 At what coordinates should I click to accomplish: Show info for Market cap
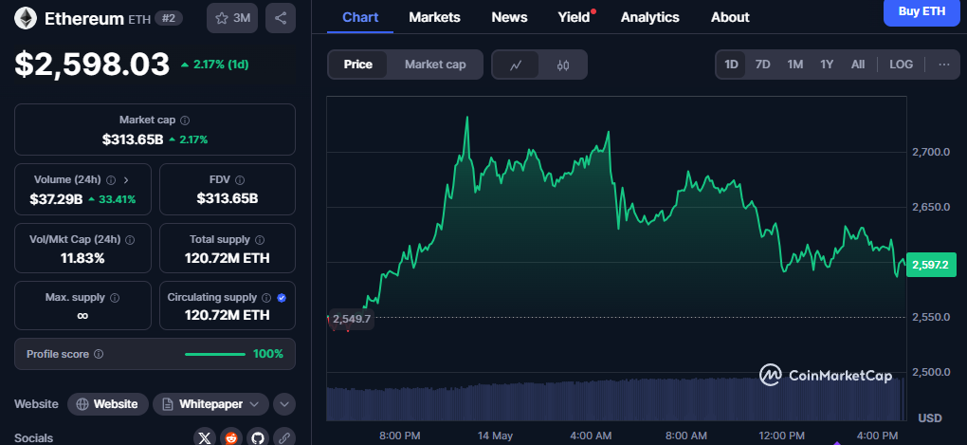click(x=185, y=121)
